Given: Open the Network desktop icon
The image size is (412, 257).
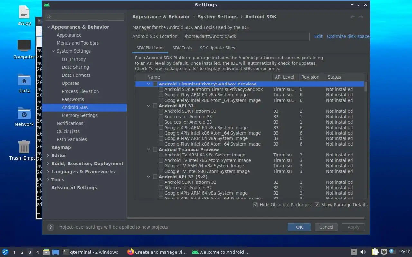Looking at the screenshot, I should click(x=24, y=117).
